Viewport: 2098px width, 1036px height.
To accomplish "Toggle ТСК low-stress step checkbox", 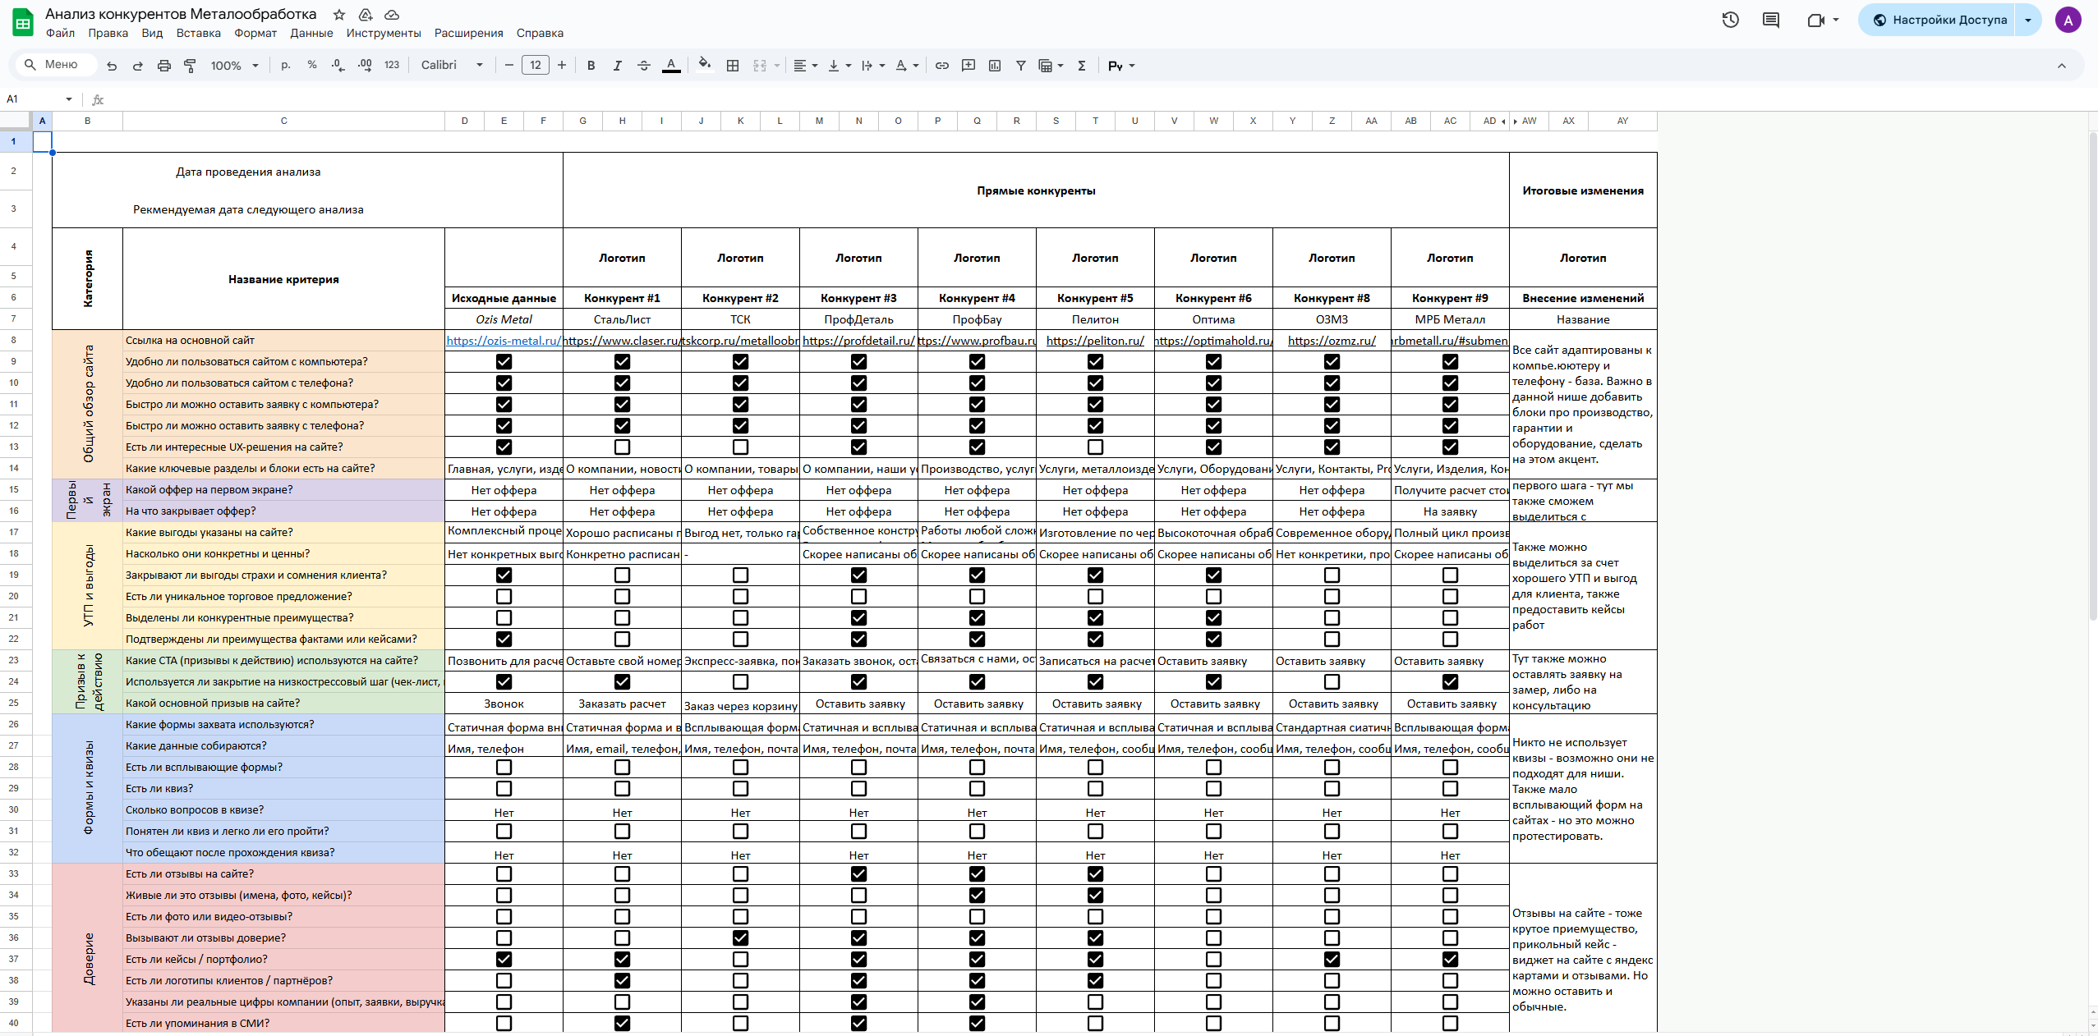I will click(x=740, y=682).
